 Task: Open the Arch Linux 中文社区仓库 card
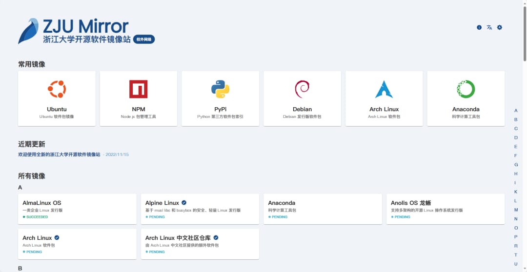coord(200,244)
